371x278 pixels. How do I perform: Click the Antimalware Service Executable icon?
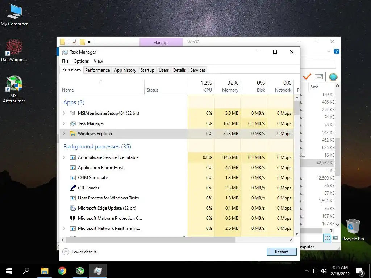point(72,157)
